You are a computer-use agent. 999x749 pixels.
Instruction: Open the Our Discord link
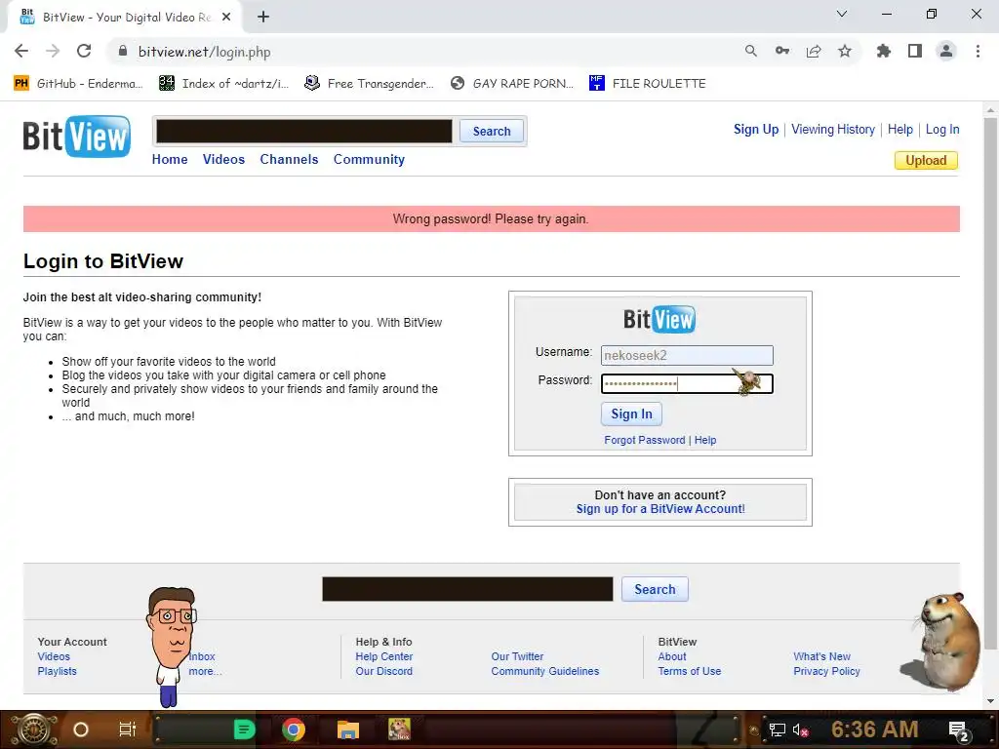(x=384, y=671)
